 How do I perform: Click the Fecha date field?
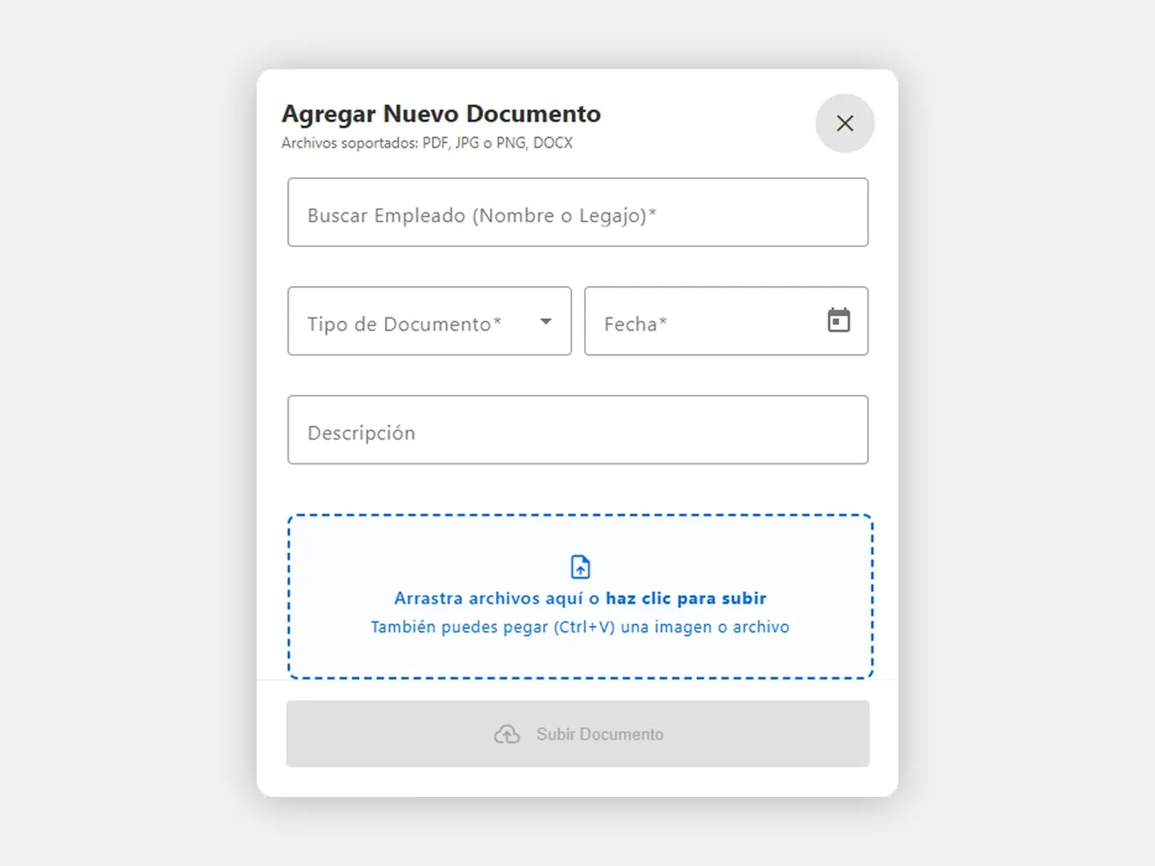726,321
